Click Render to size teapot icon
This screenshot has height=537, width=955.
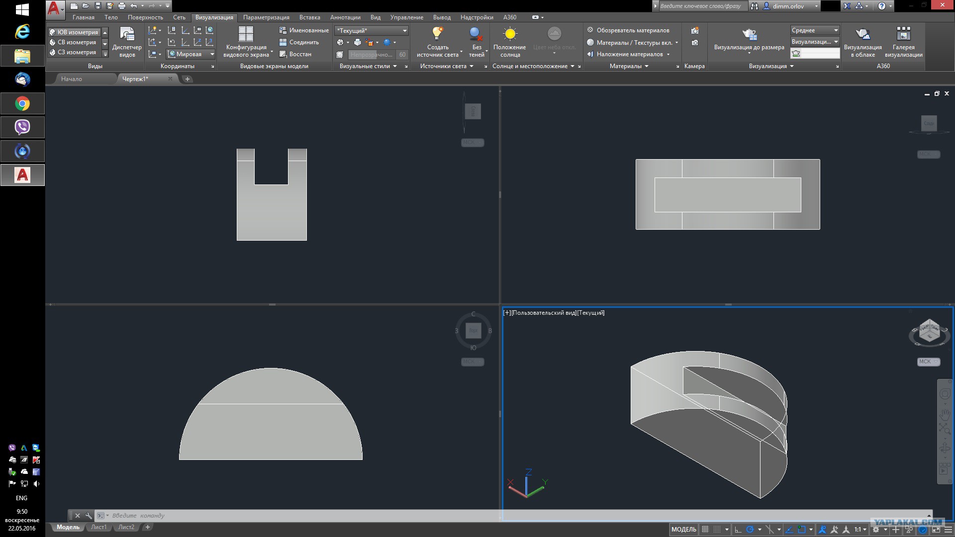point(749,35)
